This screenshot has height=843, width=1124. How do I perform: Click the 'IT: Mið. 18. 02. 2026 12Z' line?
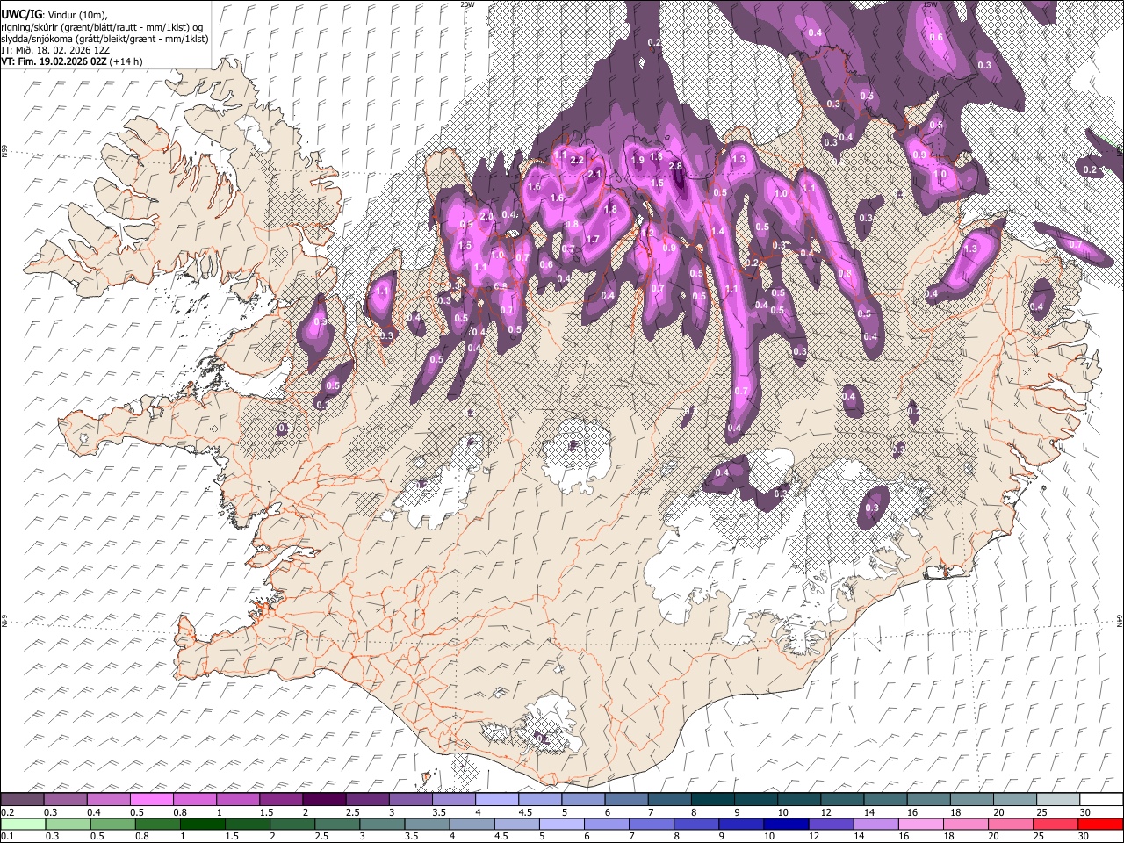57,50
